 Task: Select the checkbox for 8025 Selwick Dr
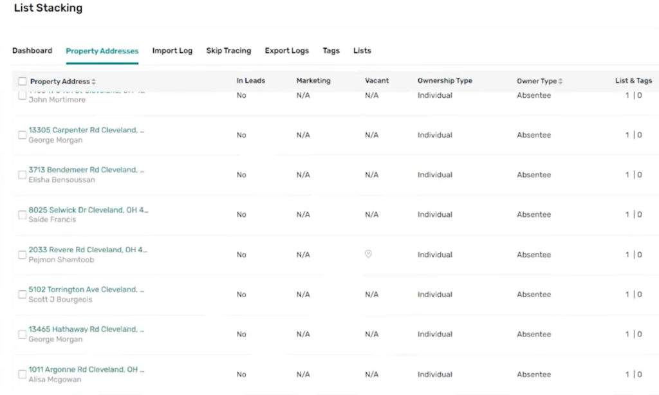[22, 214]
